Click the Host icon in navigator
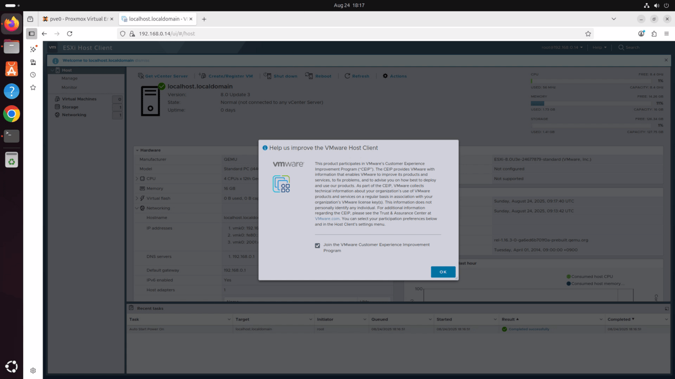The image size is (675, 379). click(57, 70)
